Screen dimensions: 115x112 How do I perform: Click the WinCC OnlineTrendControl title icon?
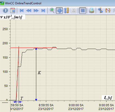(2, 3)
